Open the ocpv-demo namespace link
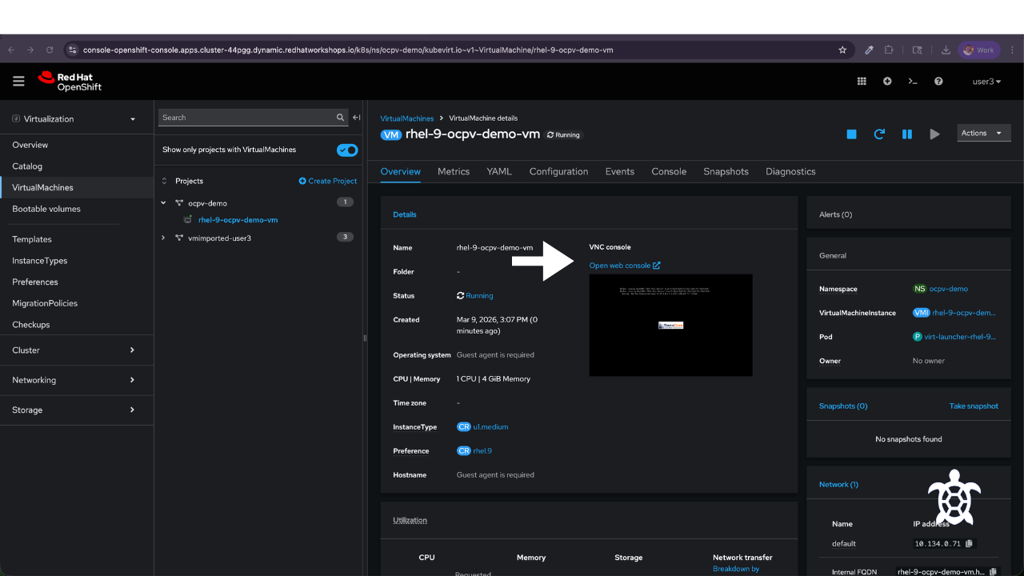 pos(949,289)
